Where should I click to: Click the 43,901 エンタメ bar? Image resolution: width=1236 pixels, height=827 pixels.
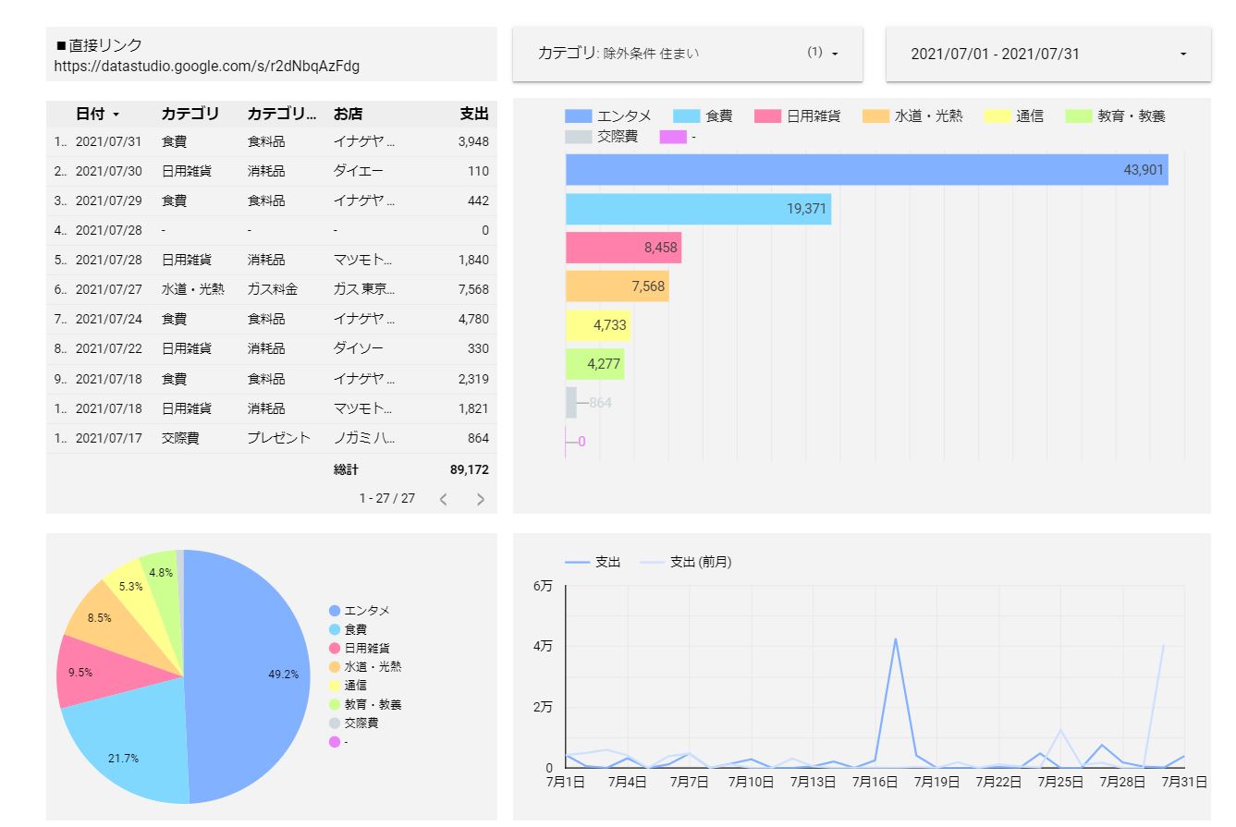click(866, 170)
